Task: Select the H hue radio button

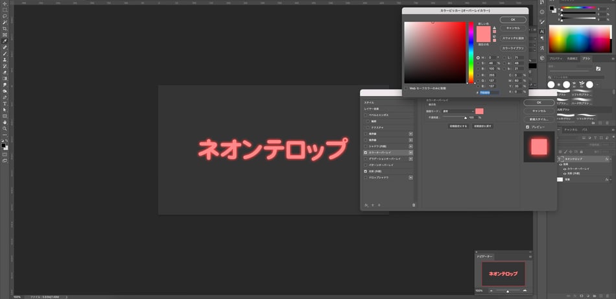Action: 478,58
